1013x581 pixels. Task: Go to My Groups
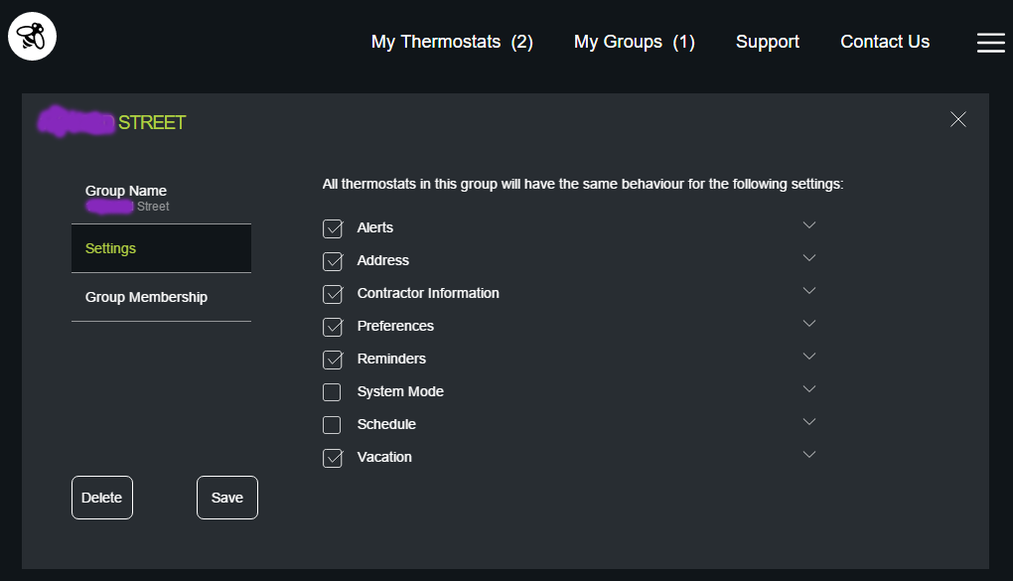[x=634, y=42]
